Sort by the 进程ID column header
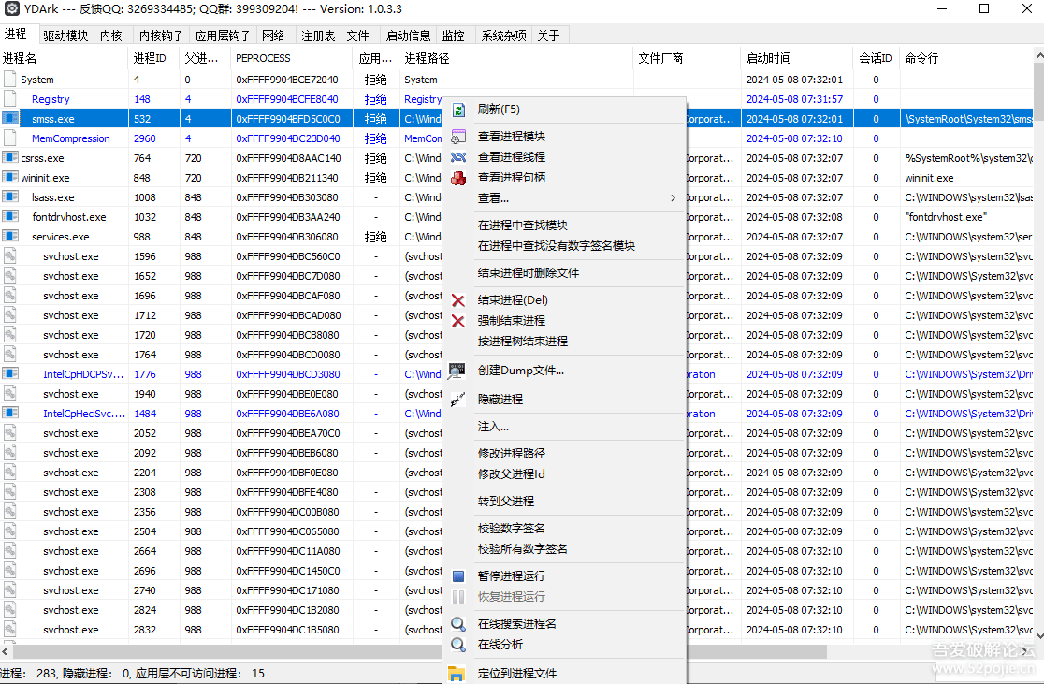 [x=150, y=58]
